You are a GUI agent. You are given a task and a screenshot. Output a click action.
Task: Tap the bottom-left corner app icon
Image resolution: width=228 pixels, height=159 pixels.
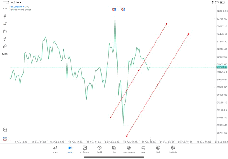[5, 138]
